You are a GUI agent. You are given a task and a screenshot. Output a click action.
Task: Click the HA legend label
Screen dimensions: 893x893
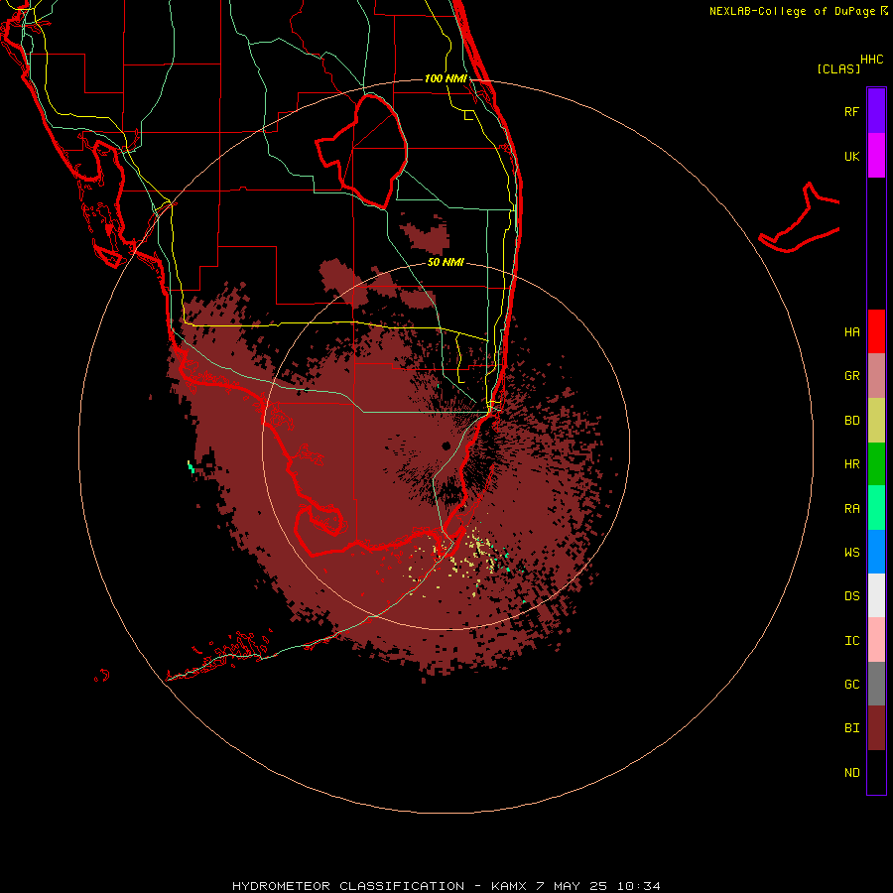[851, 331]
